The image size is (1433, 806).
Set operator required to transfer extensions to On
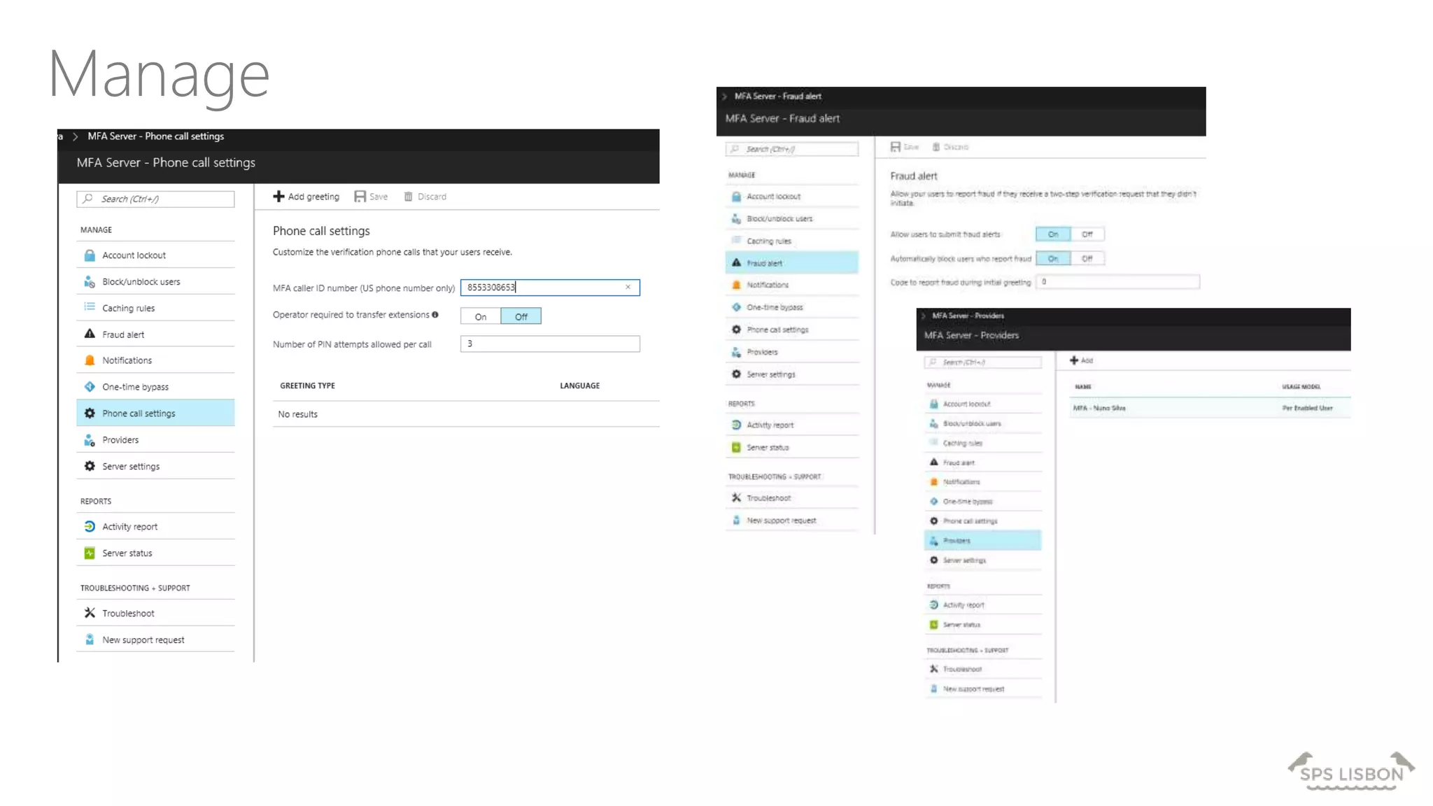click(481, 316)
